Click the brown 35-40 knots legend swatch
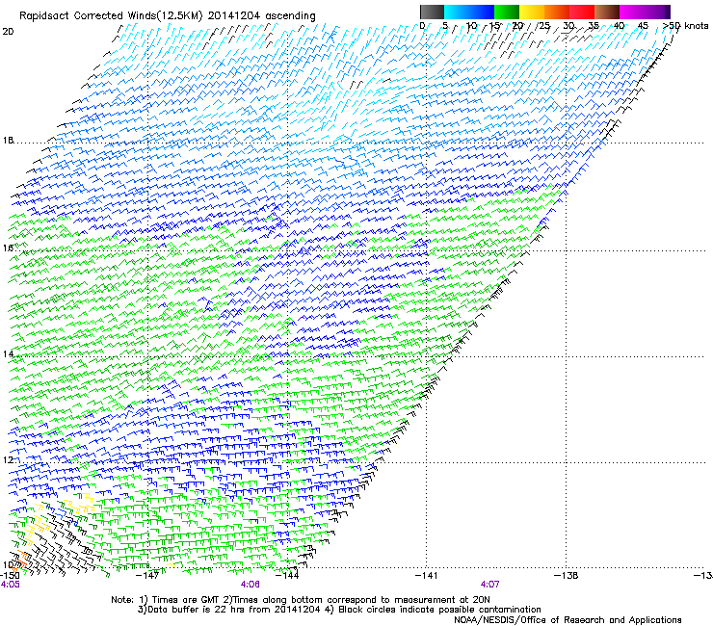The image size is (713, 626). click(x=607, y=12)
